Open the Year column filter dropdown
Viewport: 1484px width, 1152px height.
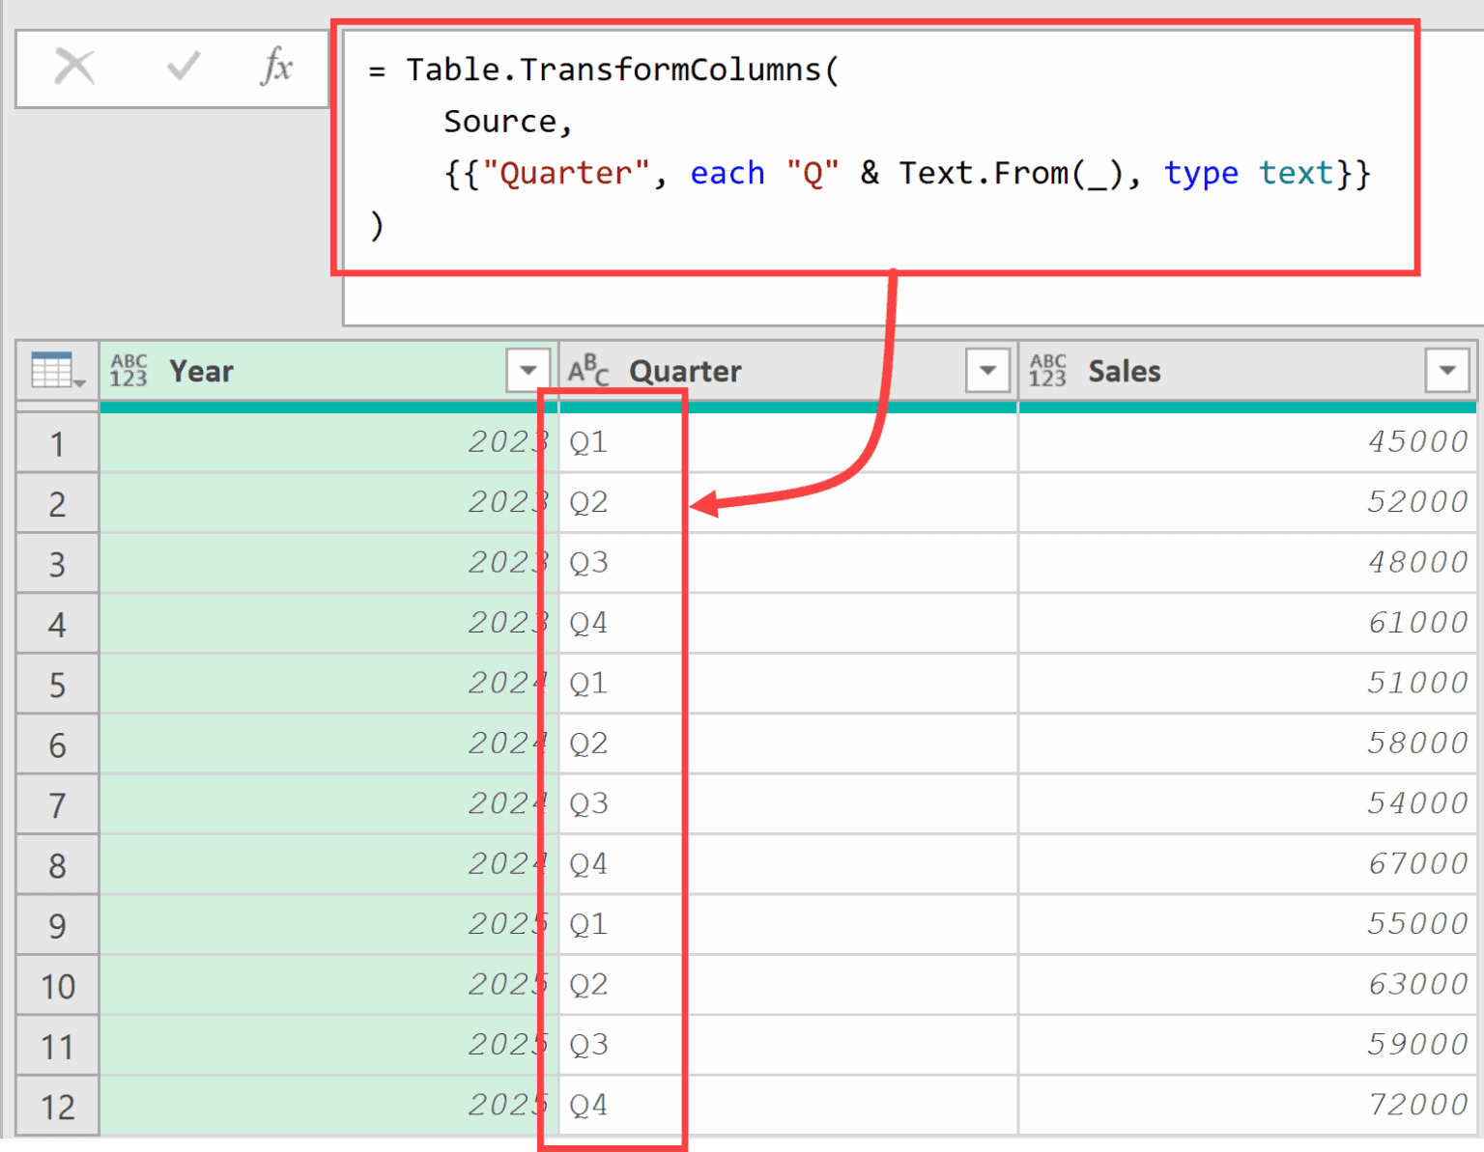coord(528,370)
